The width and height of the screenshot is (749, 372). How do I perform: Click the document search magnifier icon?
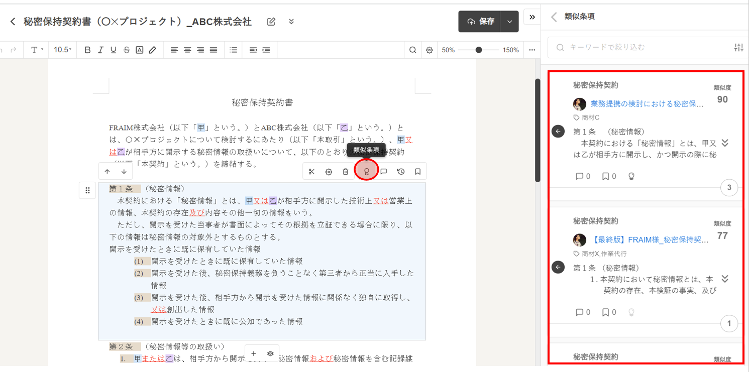413,50
